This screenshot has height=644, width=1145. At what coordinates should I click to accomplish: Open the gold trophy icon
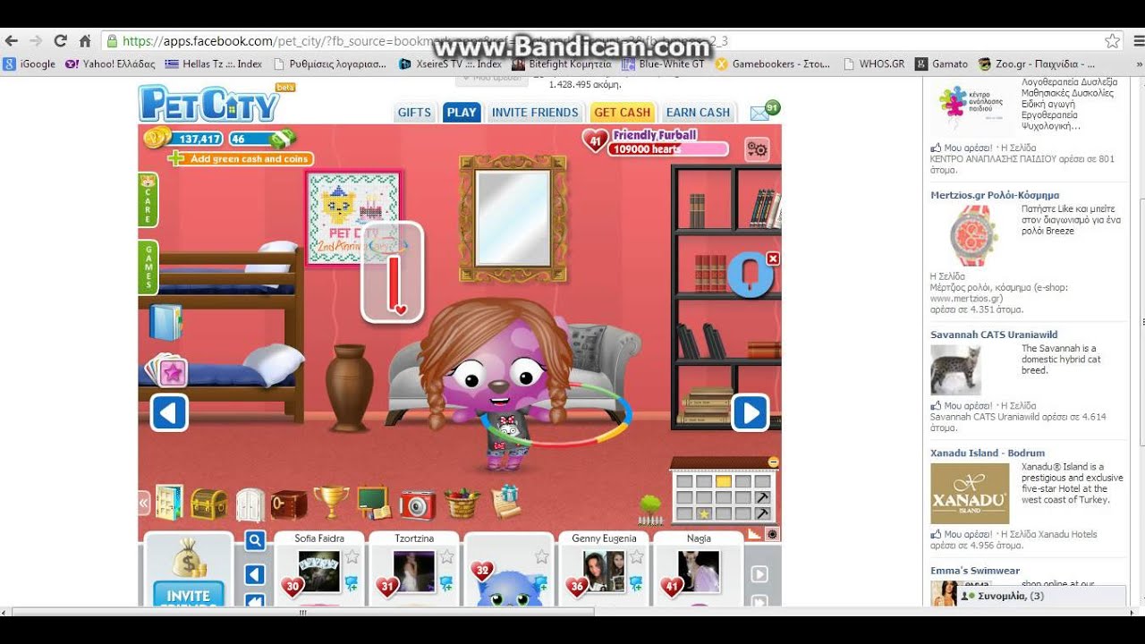pyautogui.click(x=331, y=503)
